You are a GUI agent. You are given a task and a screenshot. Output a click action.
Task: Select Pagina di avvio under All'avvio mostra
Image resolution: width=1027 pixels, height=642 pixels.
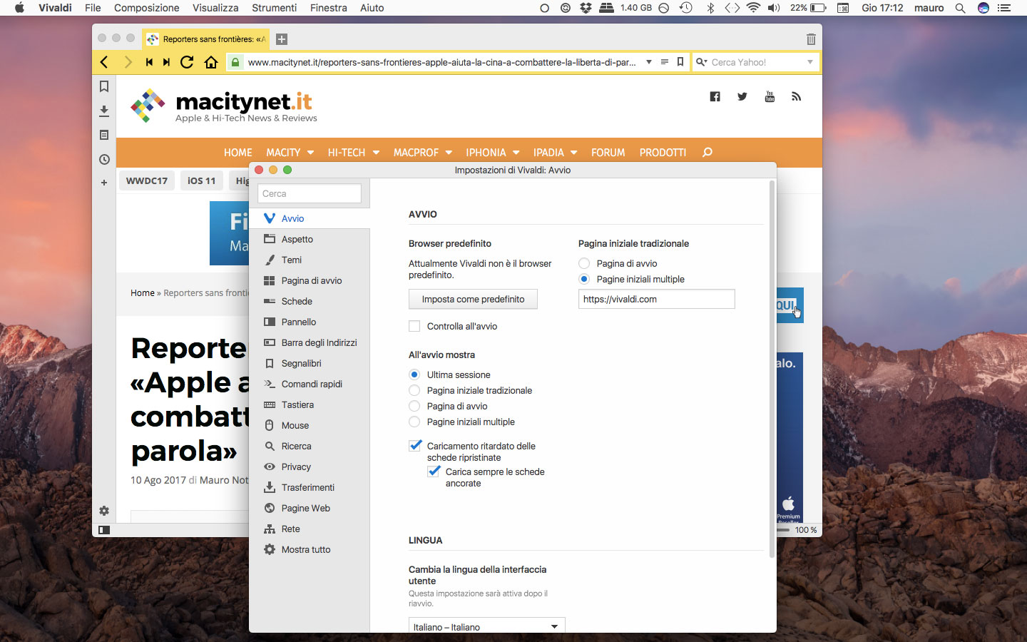tap(414, 406)
